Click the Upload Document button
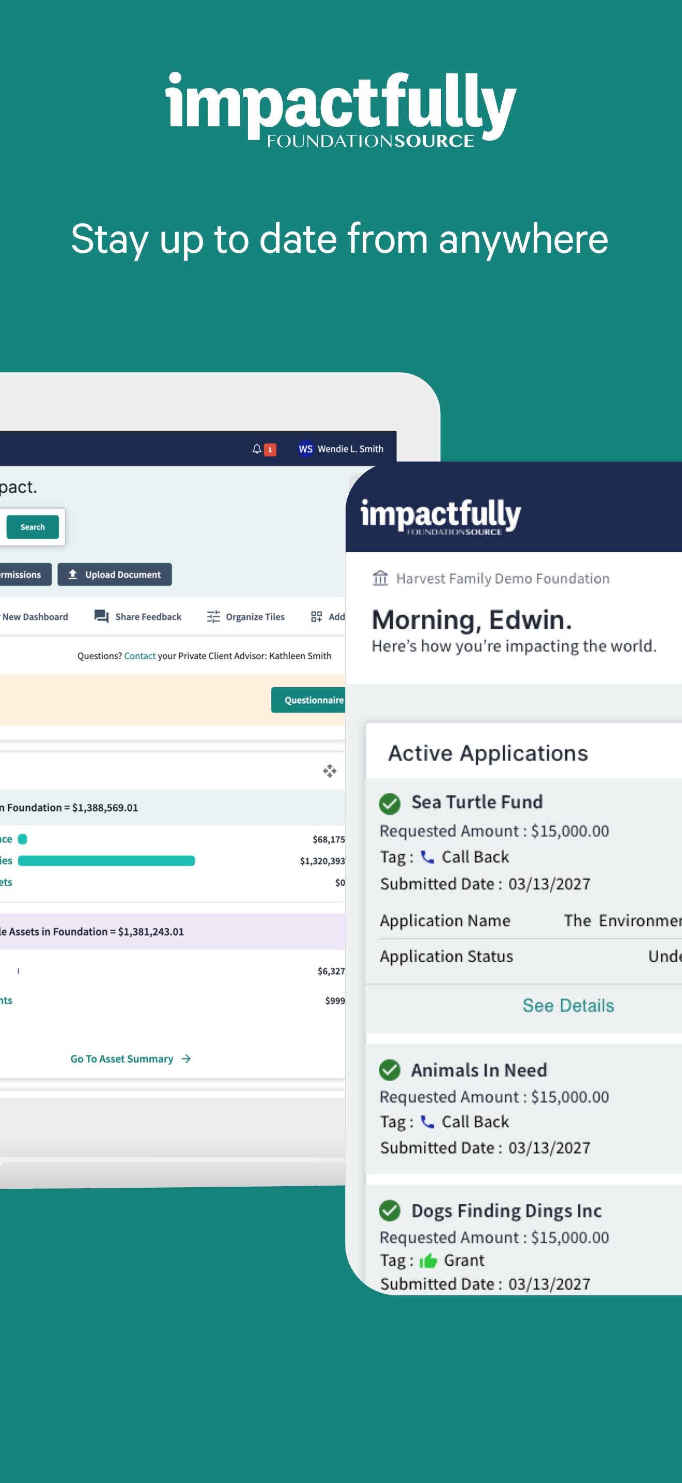682x1483 pixels. click(x=114, y=574)
